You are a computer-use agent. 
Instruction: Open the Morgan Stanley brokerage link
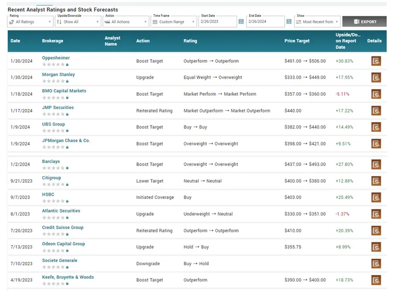[58, 74]
